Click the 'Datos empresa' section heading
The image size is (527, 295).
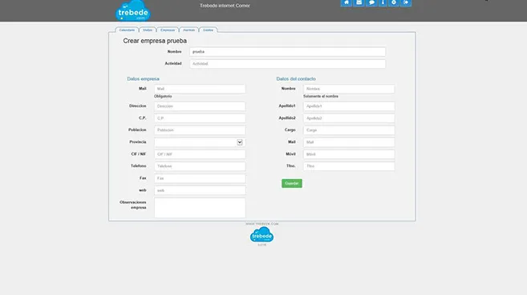point(143,78)
